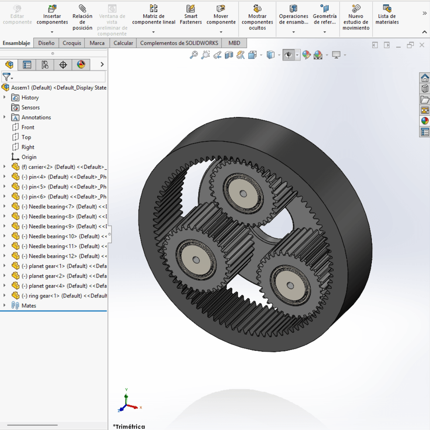The image size is (430, 430).
Task: Switch to the Croquis tab
Action: tap(72, 43)
